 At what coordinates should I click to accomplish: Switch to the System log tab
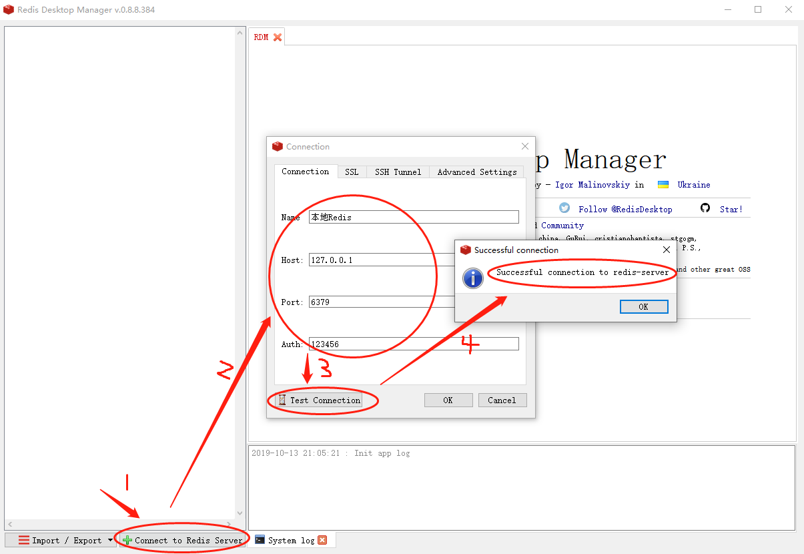click(291, 540)
